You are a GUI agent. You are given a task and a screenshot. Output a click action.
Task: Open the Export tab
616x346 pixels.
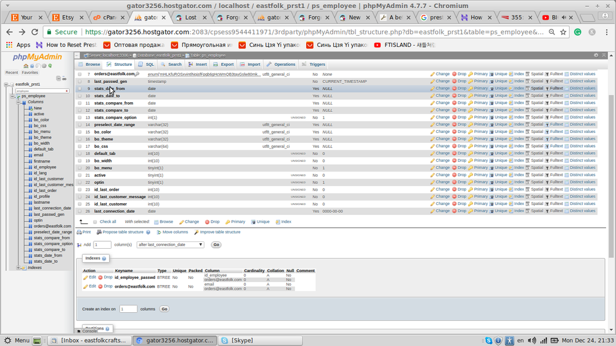tap(223, 65)
